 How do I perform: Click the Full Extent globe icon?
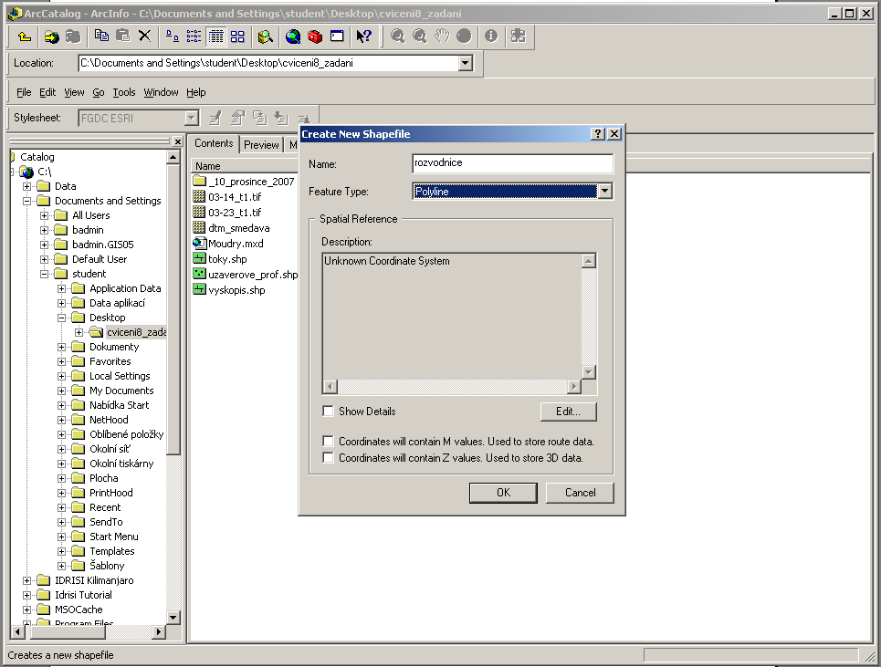click(x=464, y=36)
